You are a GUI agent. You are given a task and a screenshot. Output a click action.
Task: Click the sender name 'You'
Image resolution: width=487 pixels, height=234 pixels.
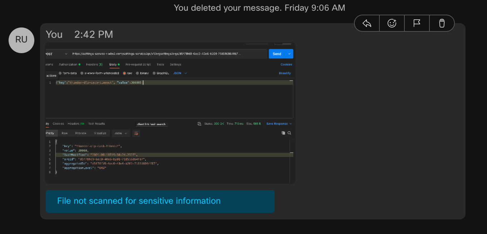pyautogui.click(x=54, y=35)
